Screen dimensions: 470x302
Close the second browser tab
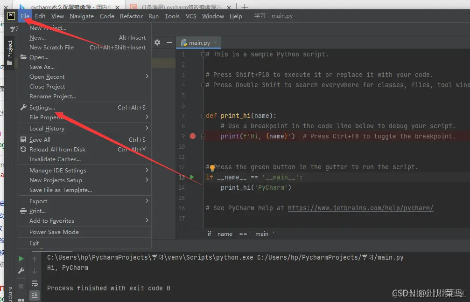coord(229,7)
